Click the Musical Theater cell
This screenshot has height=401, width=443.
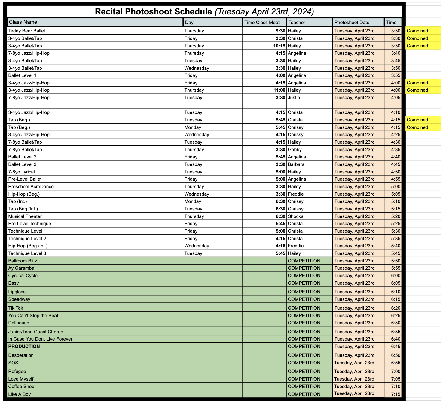95,216
